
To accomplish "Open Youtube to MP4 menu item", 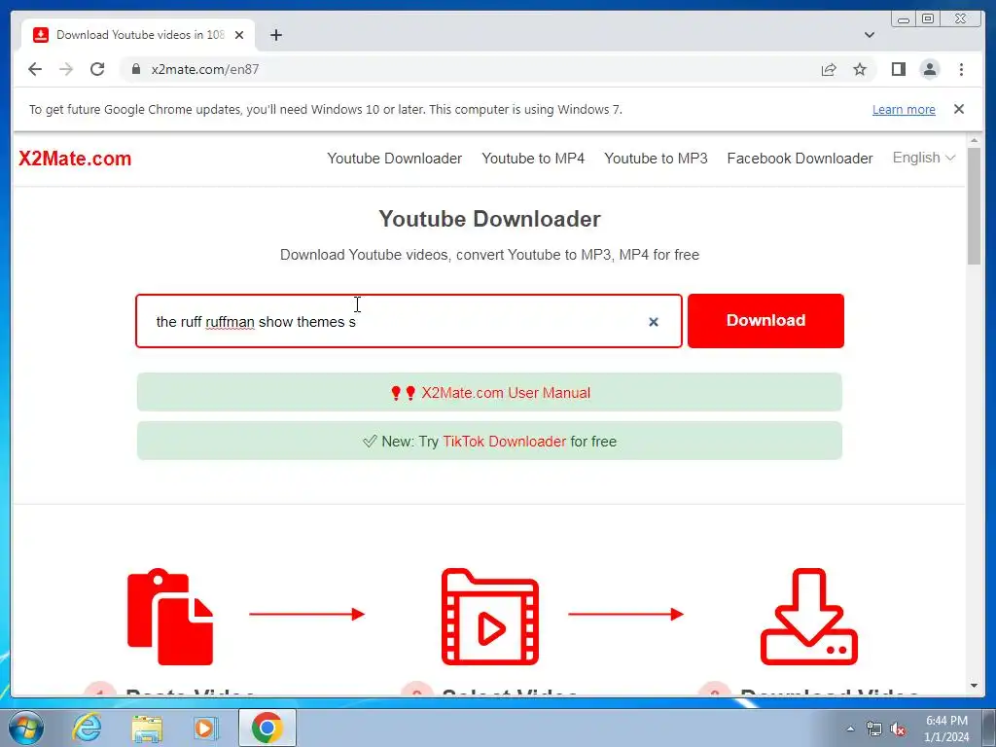I will point(533,159).
